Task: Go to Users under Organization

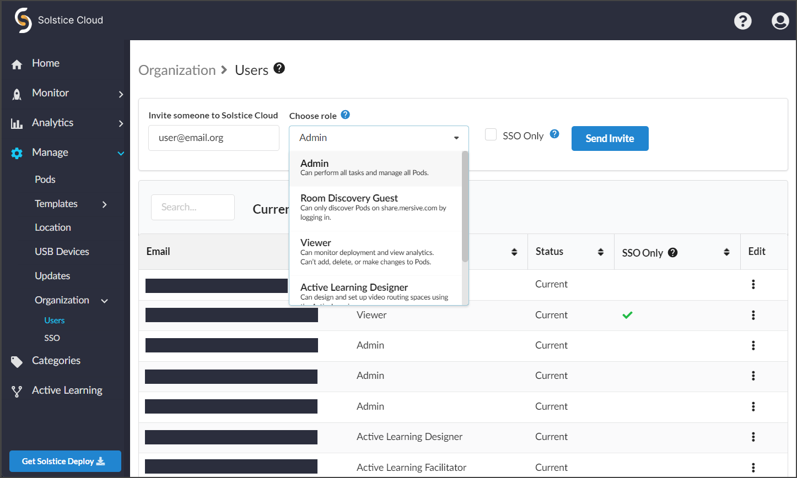Action: 55,321
